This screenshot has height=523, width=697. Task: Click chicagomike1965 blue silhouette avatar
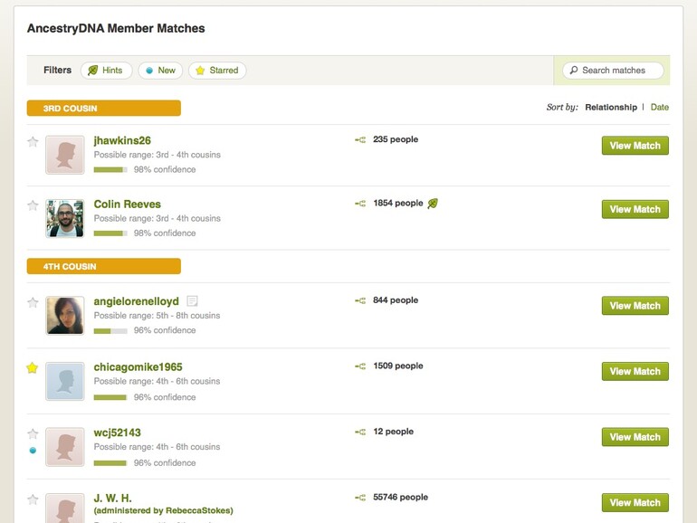pyautogui.click(x=65, y=381)
